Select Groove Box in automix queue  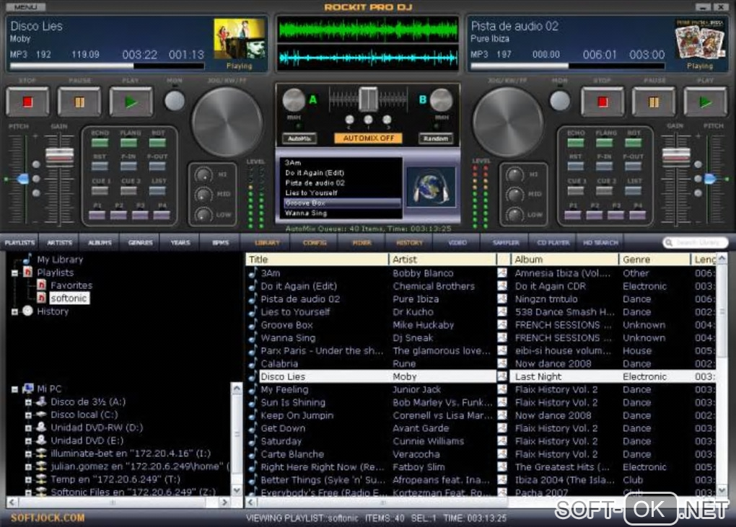tap(342, 203)
